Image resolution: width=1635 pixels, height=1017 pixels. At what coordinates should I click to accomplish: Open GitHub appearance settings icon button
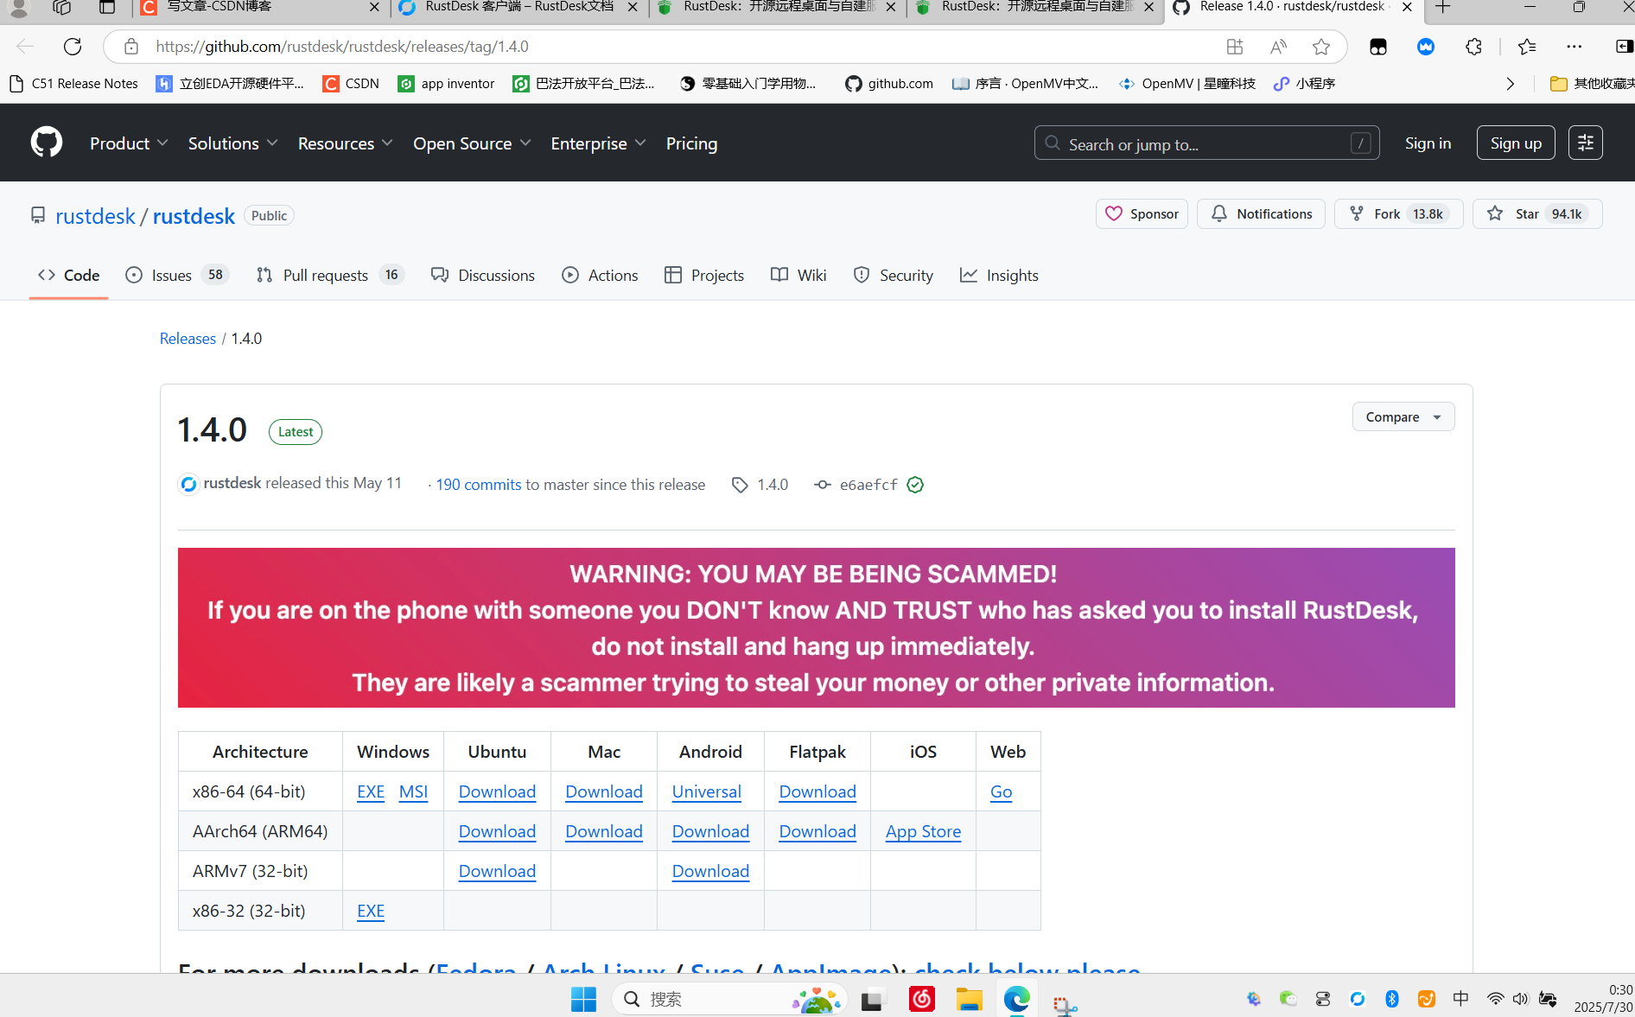pyautogui.click(x=1586, y=143)
